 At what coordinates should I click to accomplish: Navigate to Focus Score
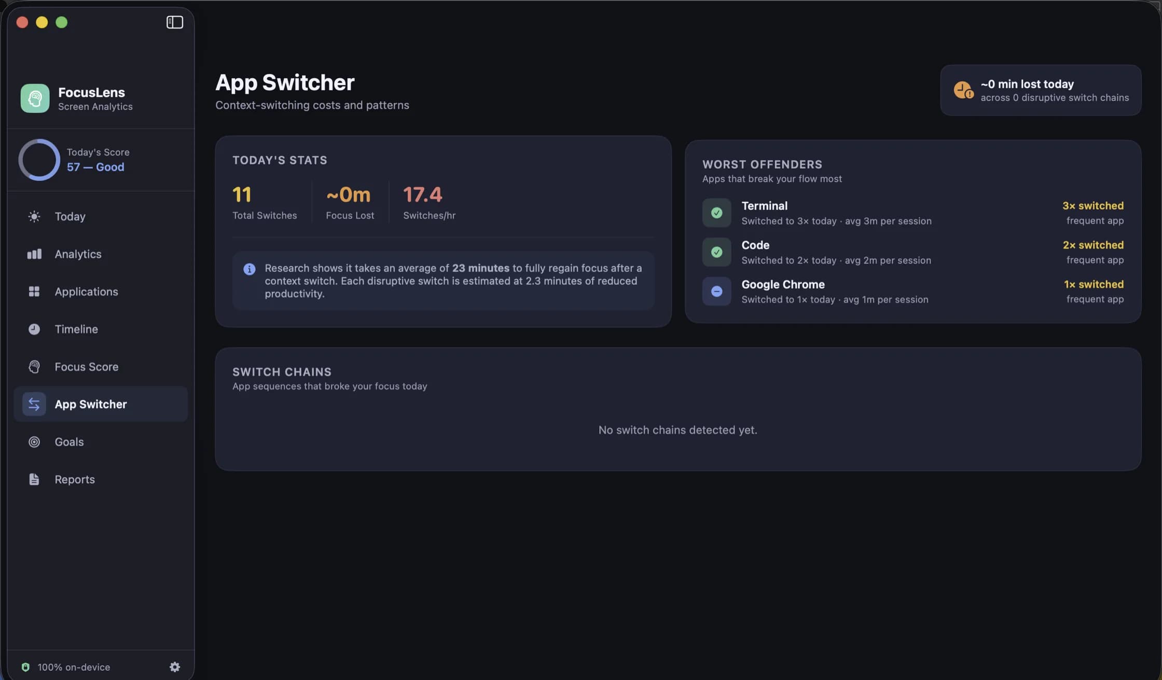pos(101,367)
